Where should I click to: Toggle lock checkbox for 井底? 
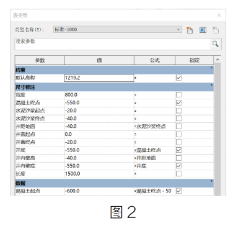tap(178, 150)
